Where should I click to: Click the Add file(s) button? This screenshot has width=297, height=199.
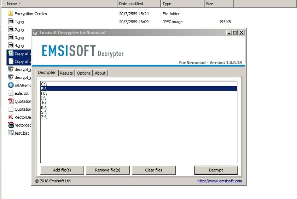click(62, 170)
